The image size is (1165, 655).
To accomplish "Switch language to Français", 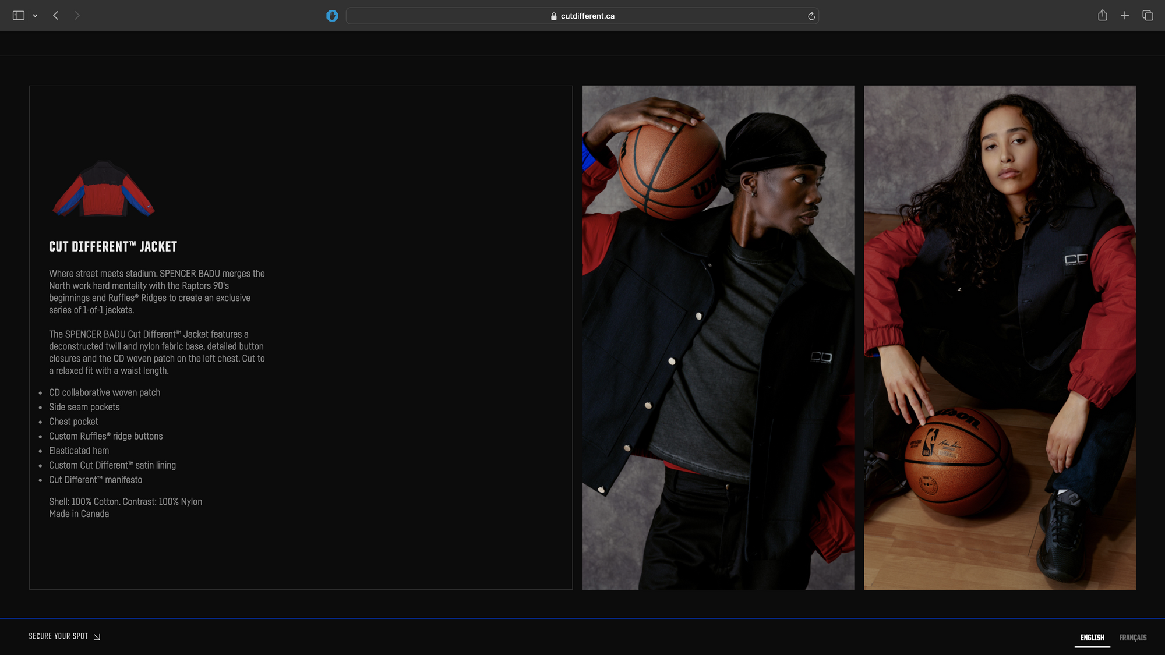I will click(1132, 638).
